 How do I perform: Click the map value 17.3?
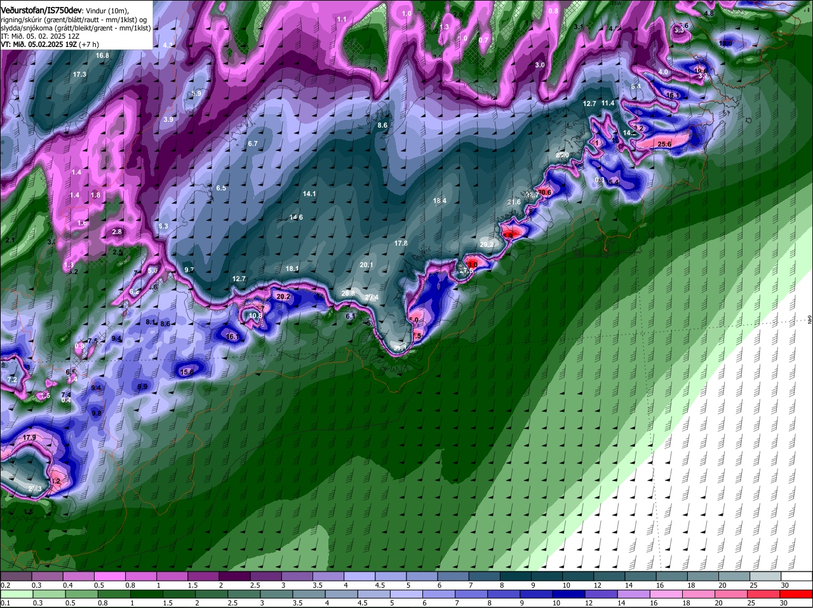[x=79, y=75]
